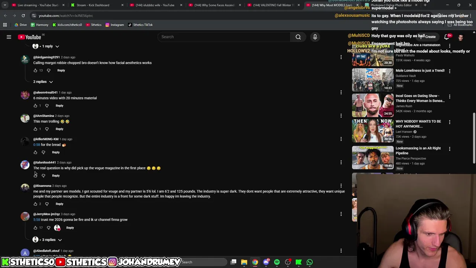
Task: Like the @bigdgaming9291 comment
Action: point(35,70)
